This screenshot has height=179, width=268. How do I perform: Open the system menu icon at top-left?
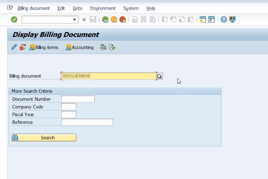[10, 8]
